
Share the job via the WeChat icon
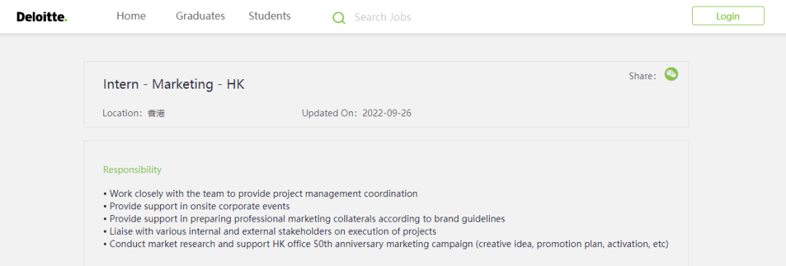coord(671,74)
